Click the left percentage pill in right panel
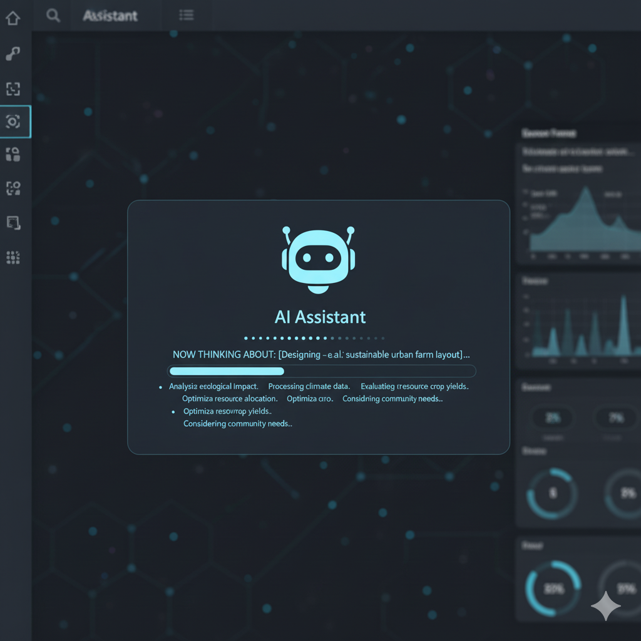Image resolution: width=641 pixels, height=641 pixels. (x=552, y=417)
